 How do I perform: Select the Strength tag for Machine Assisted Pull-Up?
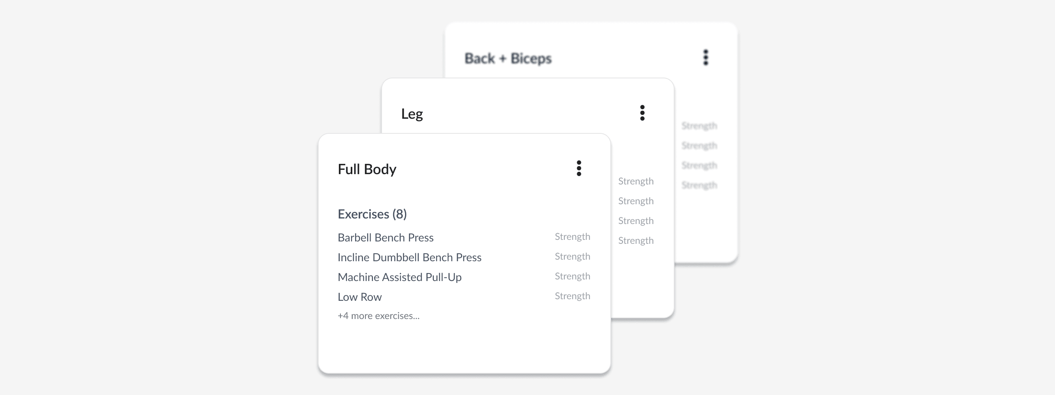coord(572,276)
